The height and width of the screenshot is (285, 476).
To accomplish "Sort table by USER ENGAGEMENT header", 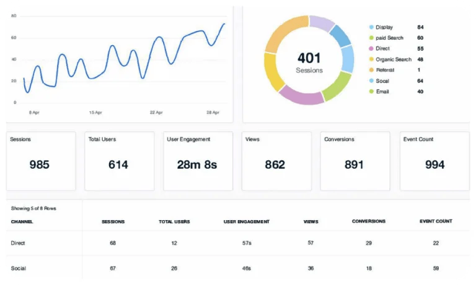I will click(247, 222).
